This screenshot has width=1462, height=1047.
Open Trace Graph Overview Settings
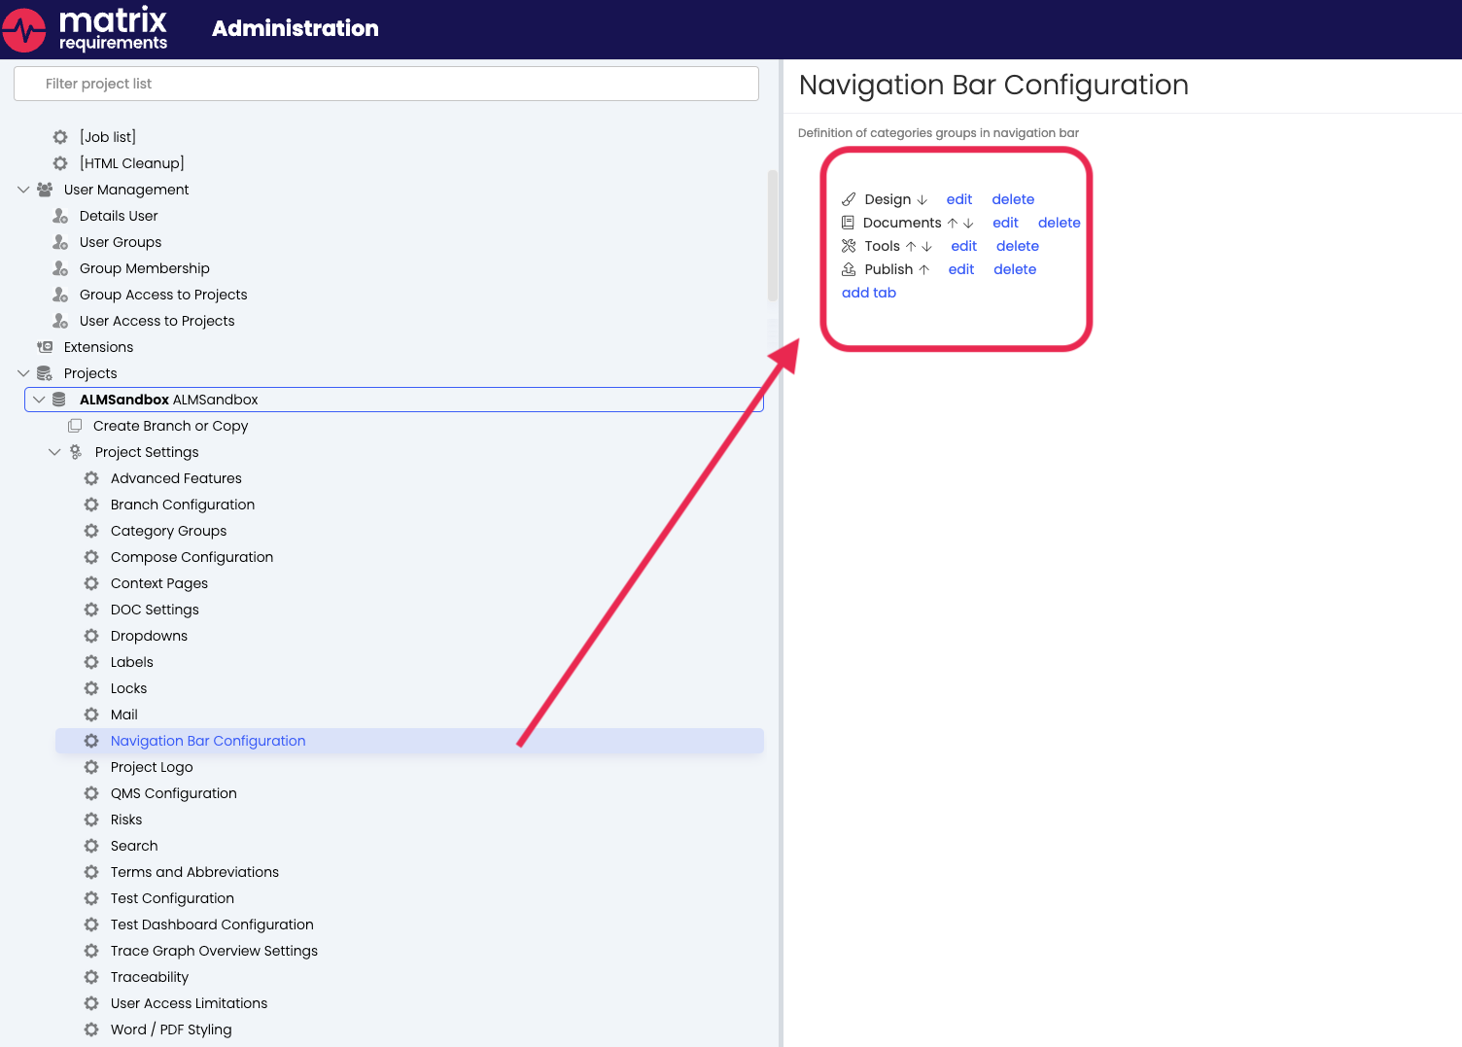click(214, 951)
